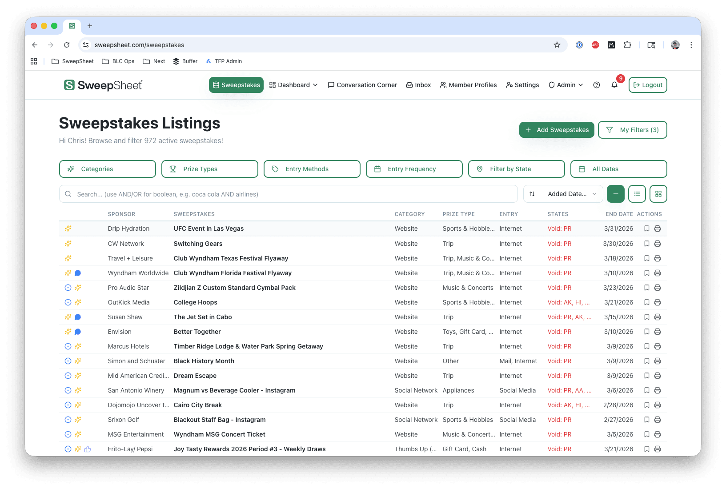
Task: Expand the Admin dropdown menu
Action: click(565, 85)
